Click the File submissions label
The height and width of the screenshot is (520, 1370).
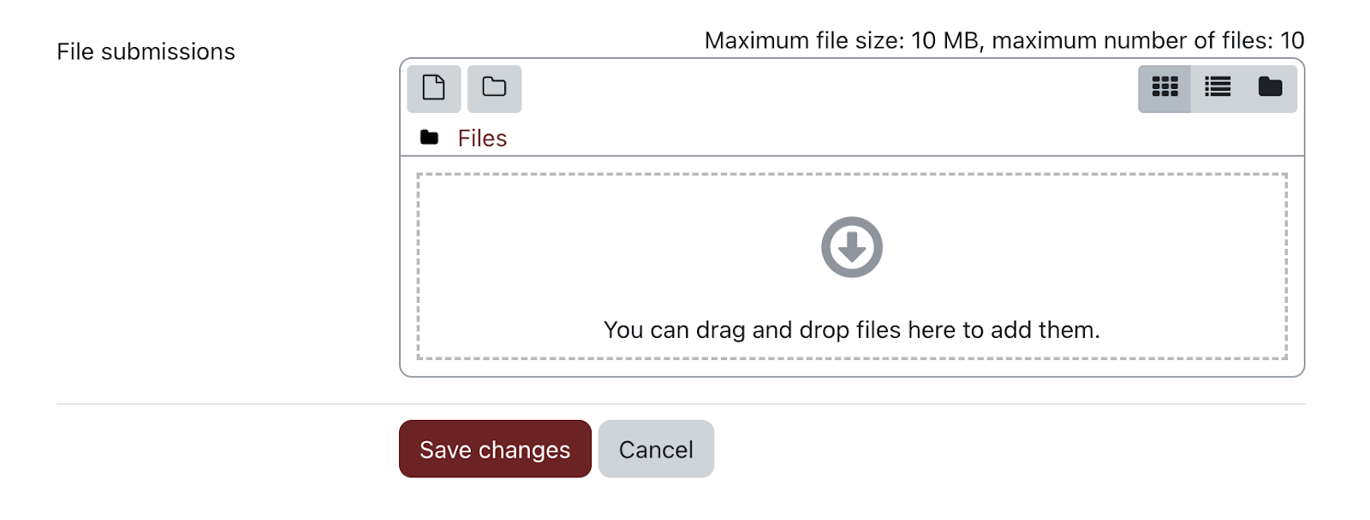[146, 51]
